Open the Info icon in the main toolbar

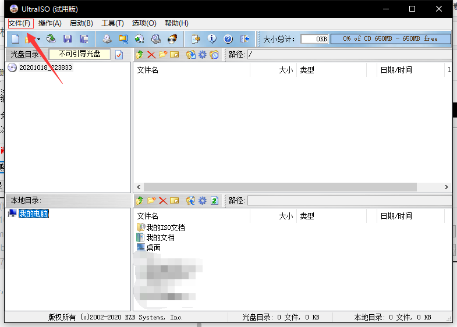point(212,39)
